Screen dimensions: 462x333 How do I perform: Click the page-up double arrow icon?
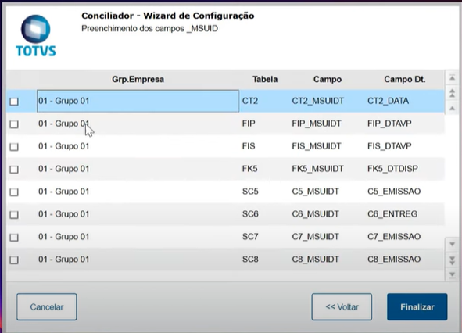(452, 94)
